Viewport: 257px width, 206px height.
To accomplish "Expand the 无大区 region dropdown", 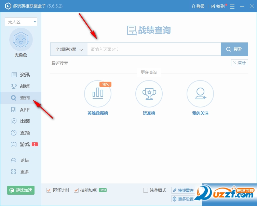I will (x=21, y=22).
